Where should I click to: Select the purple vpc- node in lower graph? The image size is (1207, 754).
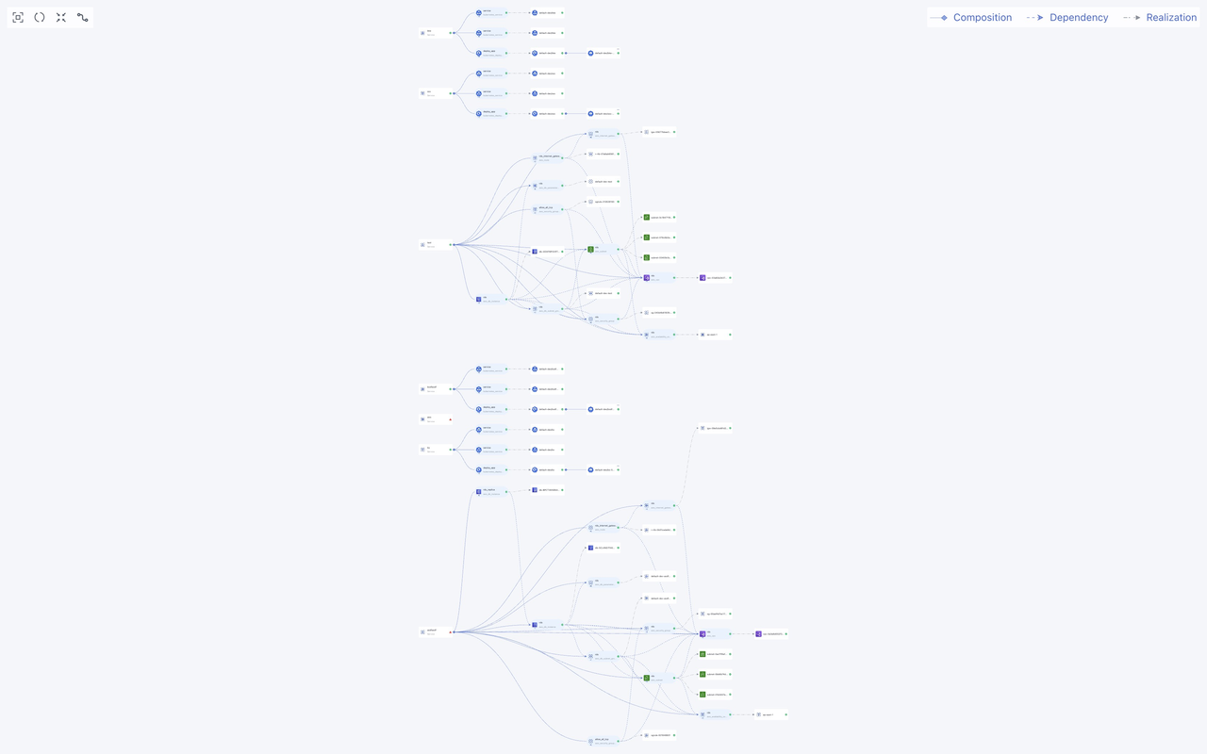coord(770,633)
